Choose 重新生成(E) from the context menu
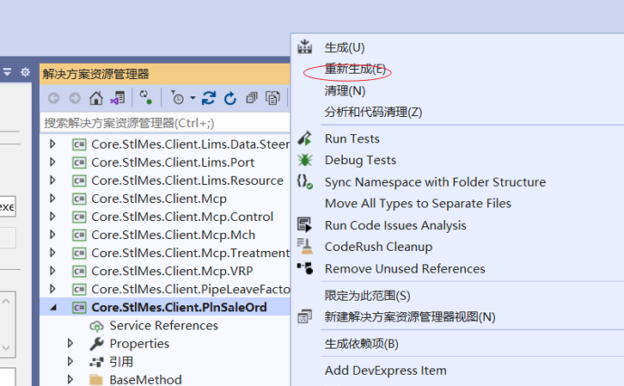Image resolution: width=624 pixels, height=386 pixels. coord(355,69)
